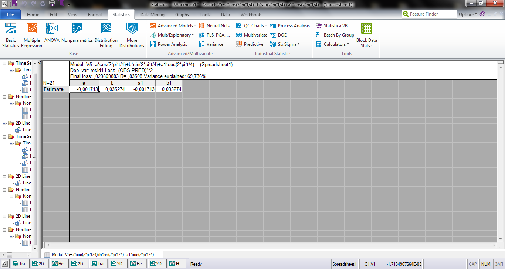Toggle the NUM status indicator
The height and width of the screenshot is (269, 505).
pyautogui.click(x=486, y=264)
